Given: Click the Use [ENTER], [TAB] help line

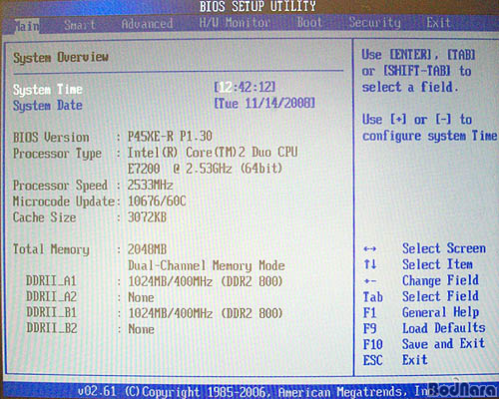Looking at the screenshot, I should pos(418,55).
